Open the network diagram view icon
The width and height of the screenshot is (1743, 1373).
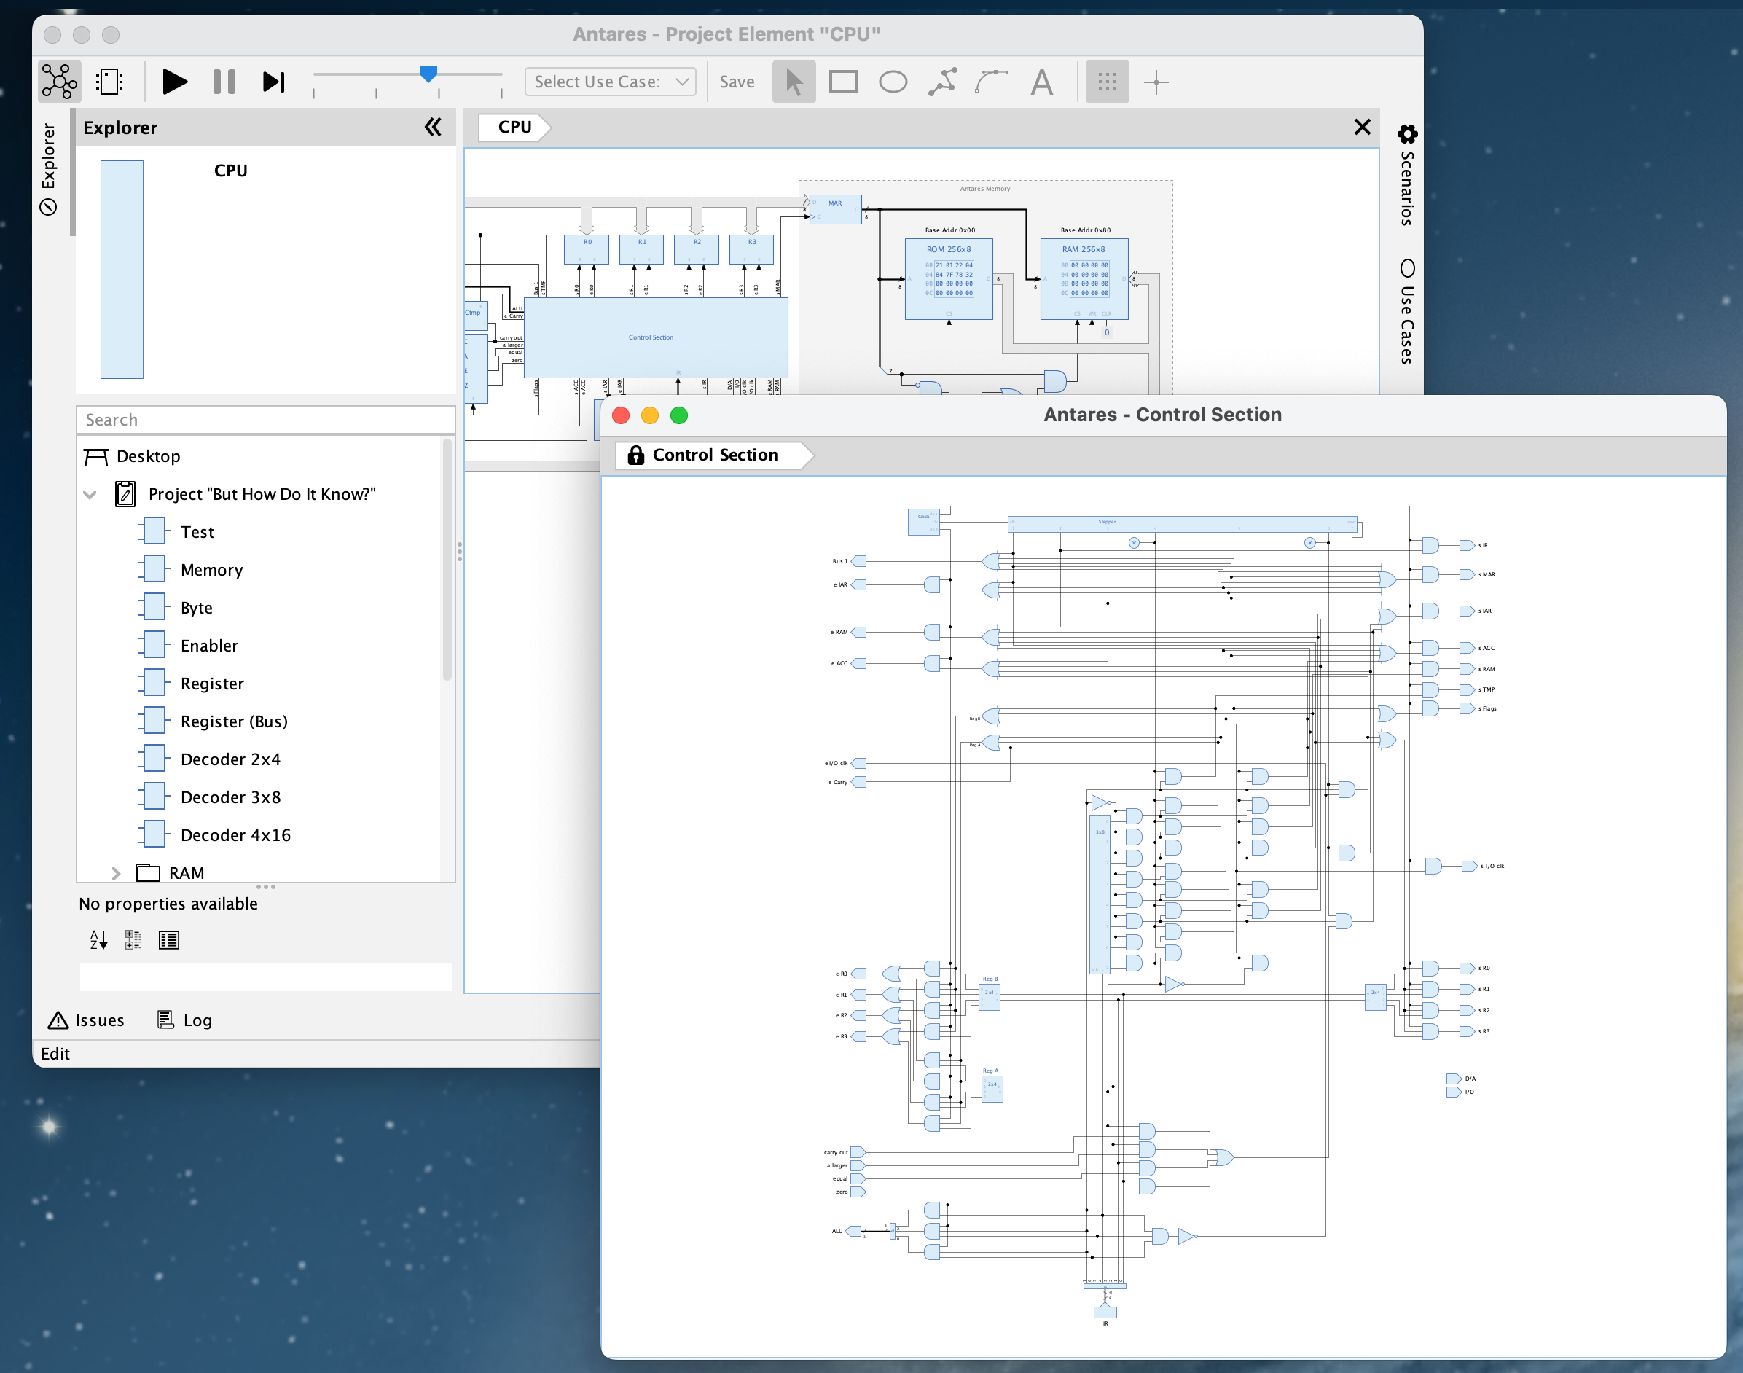point(60,81)
